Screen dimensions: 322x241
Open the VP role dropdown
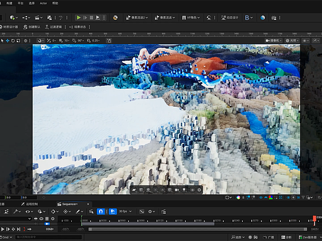pyautogui.click(x=191, y=18)
